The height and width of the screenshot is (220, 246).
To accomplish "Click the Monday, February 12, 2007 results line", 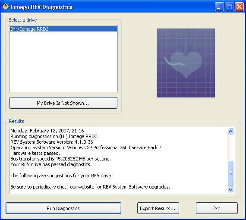I will click(x=47, y=131).
